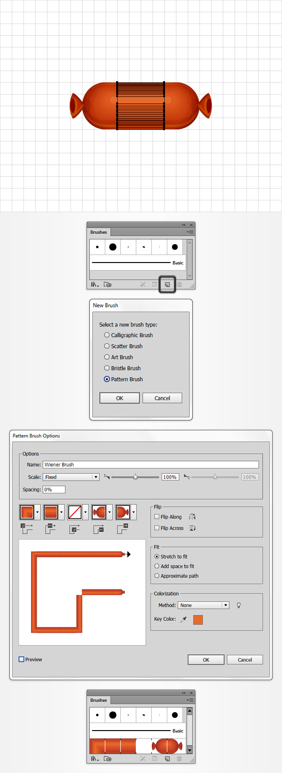
Task: Click the orange Key Color swatch
Action: pos(198,619)
